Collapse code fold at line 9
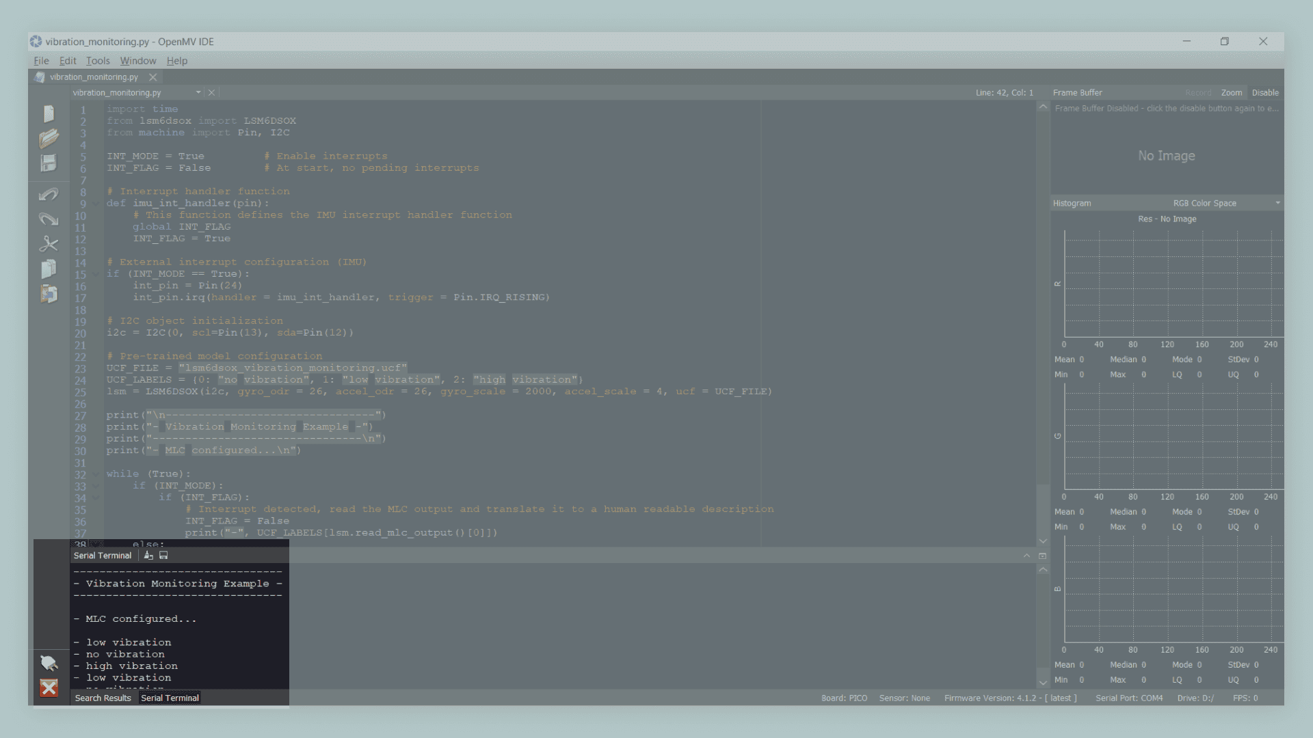 [96, 204]
